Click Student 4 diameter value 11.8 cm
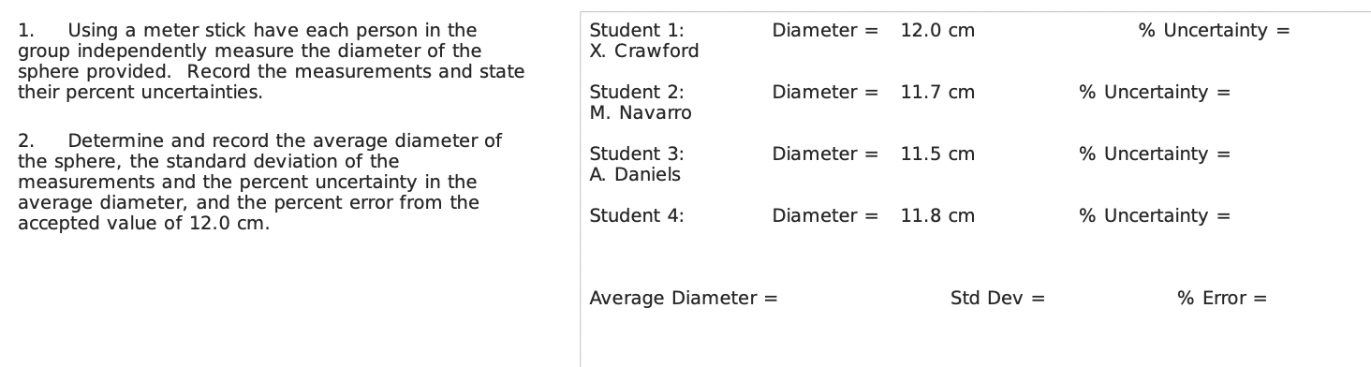 click(x=937, y=215)
